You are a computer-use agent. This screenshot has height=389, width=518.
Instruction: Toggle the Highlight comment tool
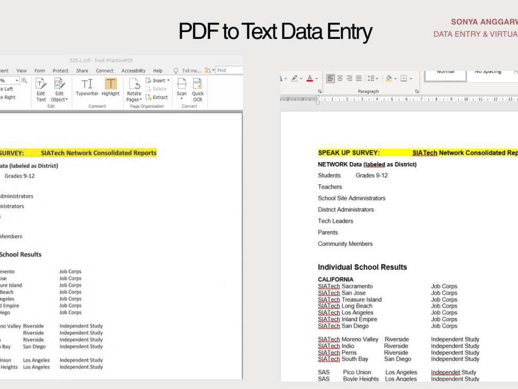coord(110,87)
